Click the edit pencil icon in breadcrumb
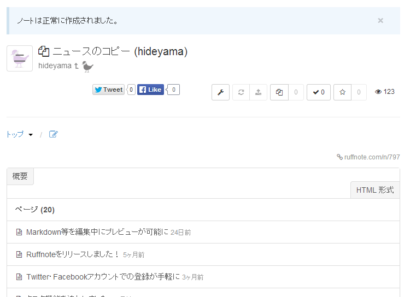Screen dimensions: 416x297 pos(53,134)
